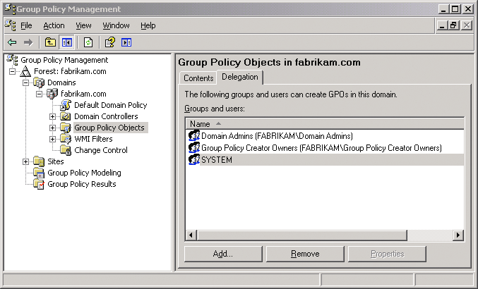Click the Group Policy Results icon

(x=39, y=184)
